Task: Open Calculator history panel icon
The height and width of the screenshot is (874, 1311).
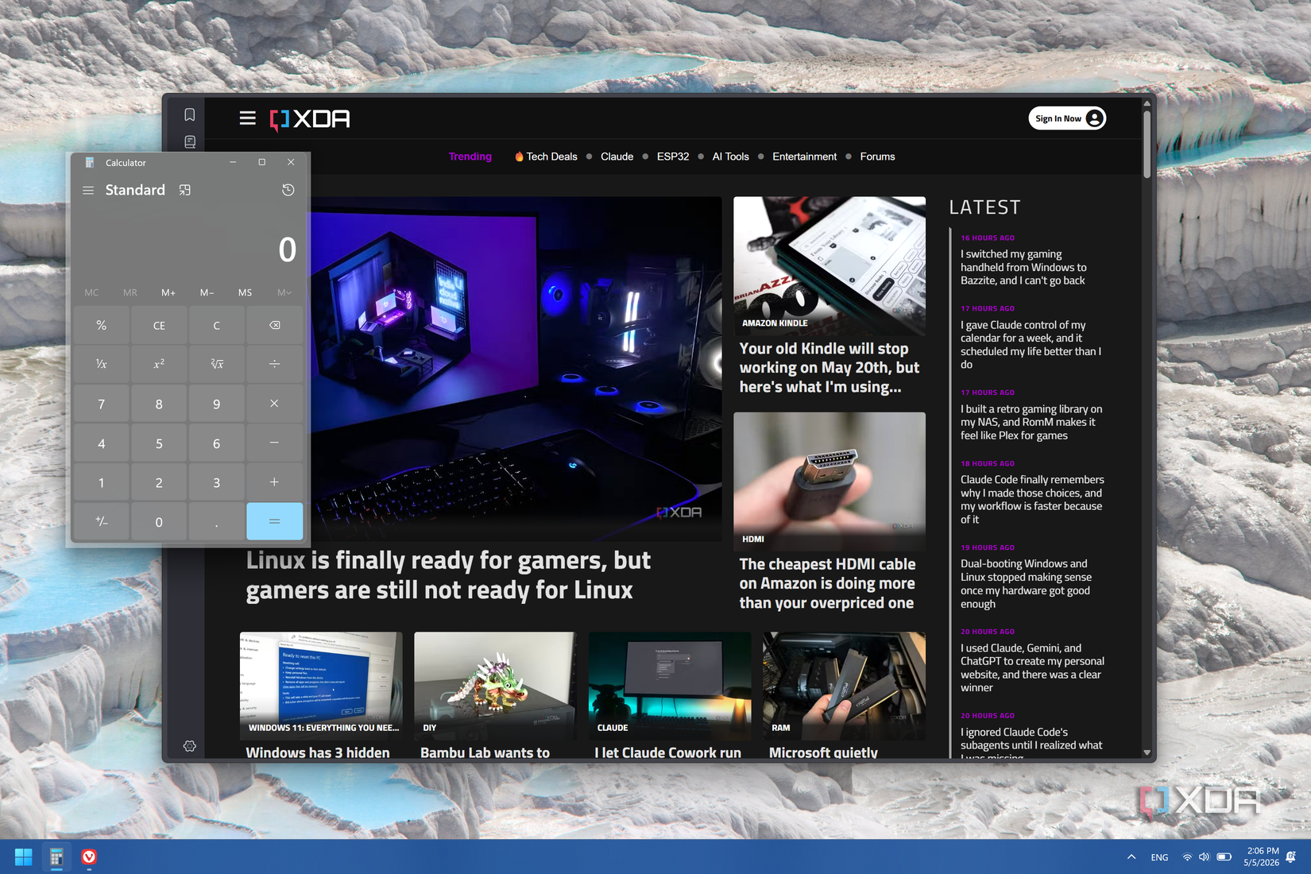Action: (288, 190)
